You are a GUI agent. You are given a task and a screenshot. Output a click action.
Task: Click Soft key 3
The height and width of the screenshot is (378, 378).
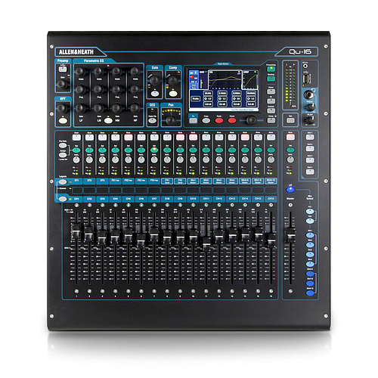[x=310, y=160]
